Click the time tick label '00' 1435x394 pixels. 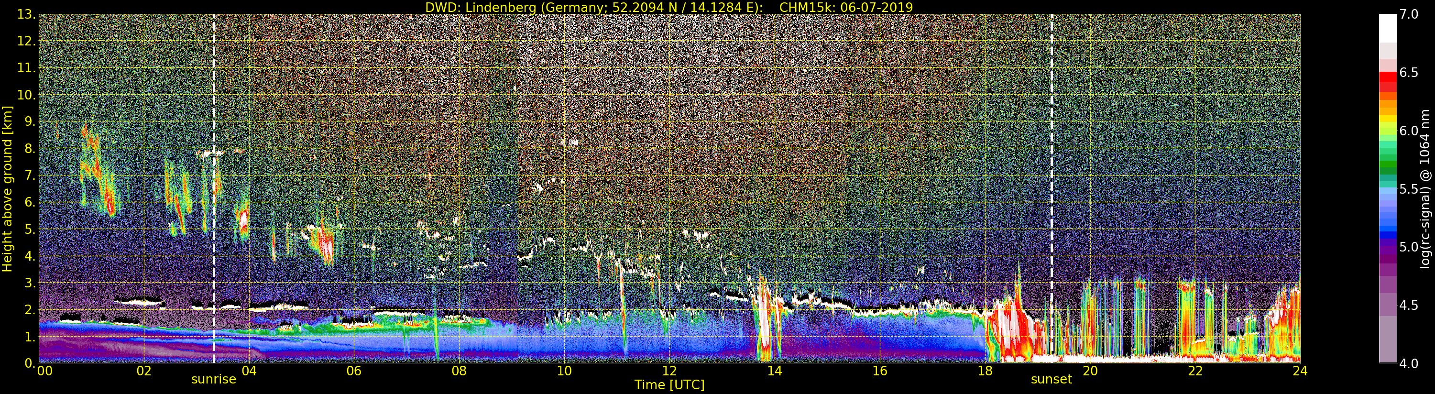44,371
